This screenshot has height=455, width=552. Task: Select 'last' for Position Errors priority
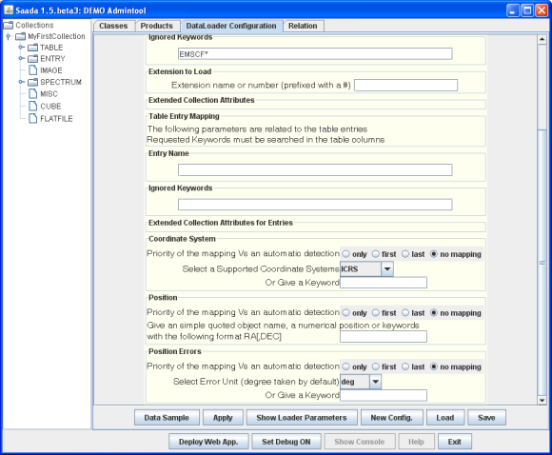[x=405, y=366]
